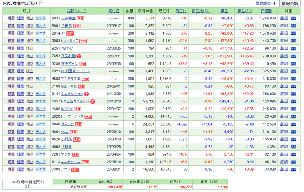Click 積立 in the SBIアルヒ row

coord(30,86)
